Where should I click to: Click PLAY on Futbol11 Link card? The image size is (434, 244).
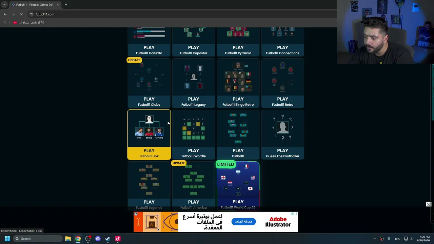click(x=149, y=150)
